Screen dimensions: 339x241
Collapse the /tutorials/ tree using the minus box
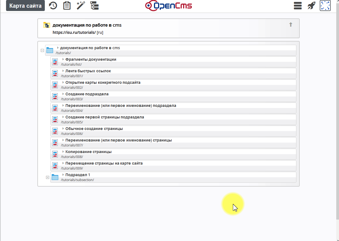42,50
